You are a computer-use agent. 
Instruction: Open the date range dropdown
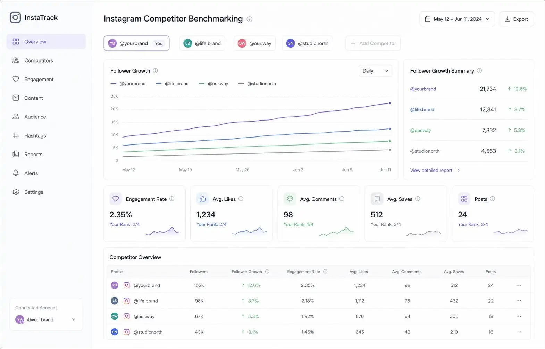(457, 19)
